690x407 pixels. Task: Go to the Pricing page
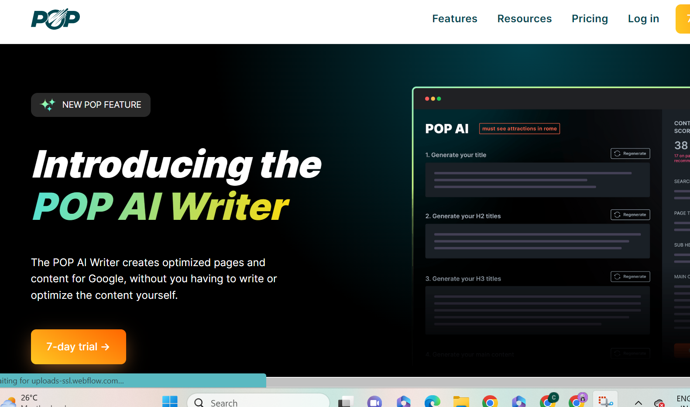click(590, 19)
